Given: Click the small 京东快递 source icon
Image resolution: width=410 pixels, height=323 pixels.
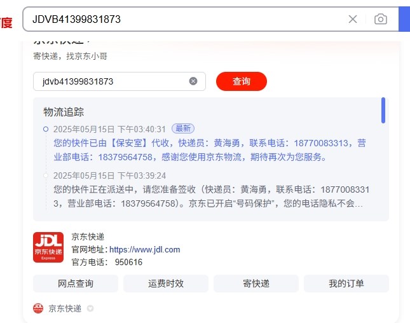Looking at the screenshot, I should [38, 308].
